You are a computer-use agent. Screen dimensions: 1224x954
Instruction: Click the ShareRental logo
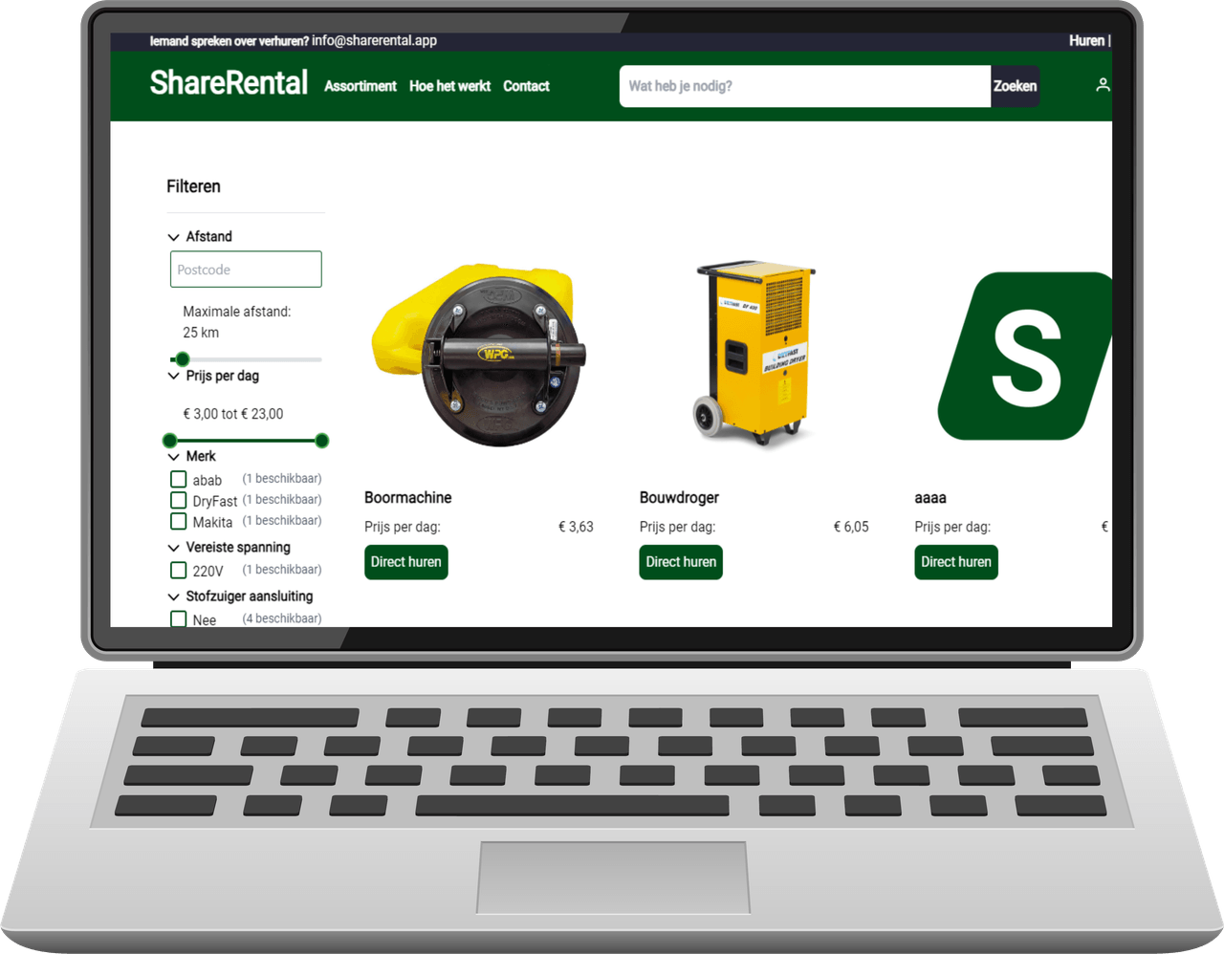tap(229, 83)
